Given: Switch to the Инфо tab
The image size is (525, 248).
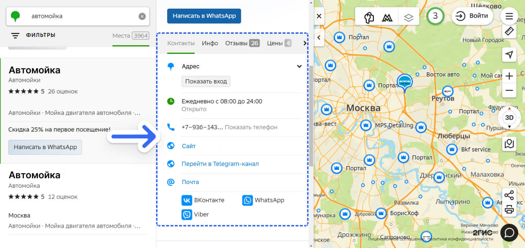Looking at the screenshot, I should [210, 43].
